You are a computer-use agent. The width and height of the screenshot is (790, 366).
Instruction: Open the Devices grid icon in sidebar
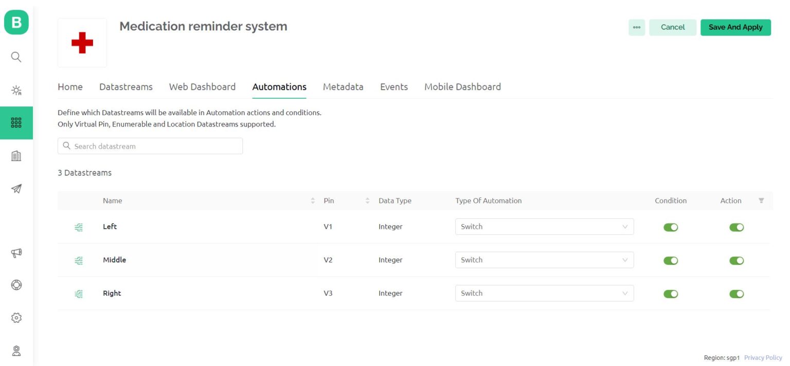click(x=16, y=122)
